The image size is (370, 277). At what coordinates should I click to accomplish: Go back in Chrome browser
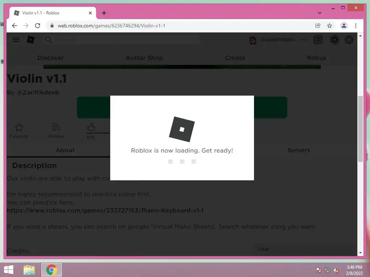tap(14, 26)
